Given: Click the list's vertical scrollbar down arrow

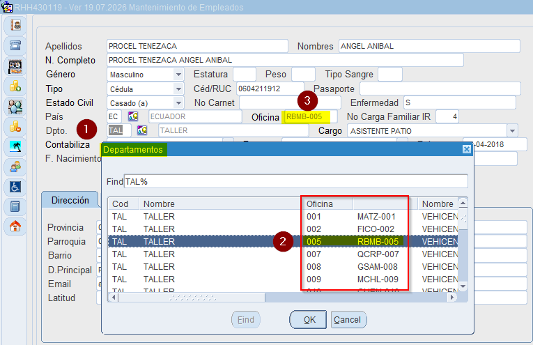Looking at the screenshot, I should (463, 286).
